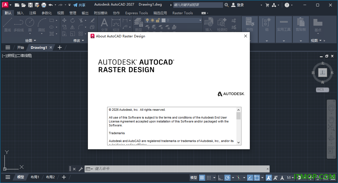
Task: Switch to the Annotate (注释) ribbon tab
Action: pos(33,13)
